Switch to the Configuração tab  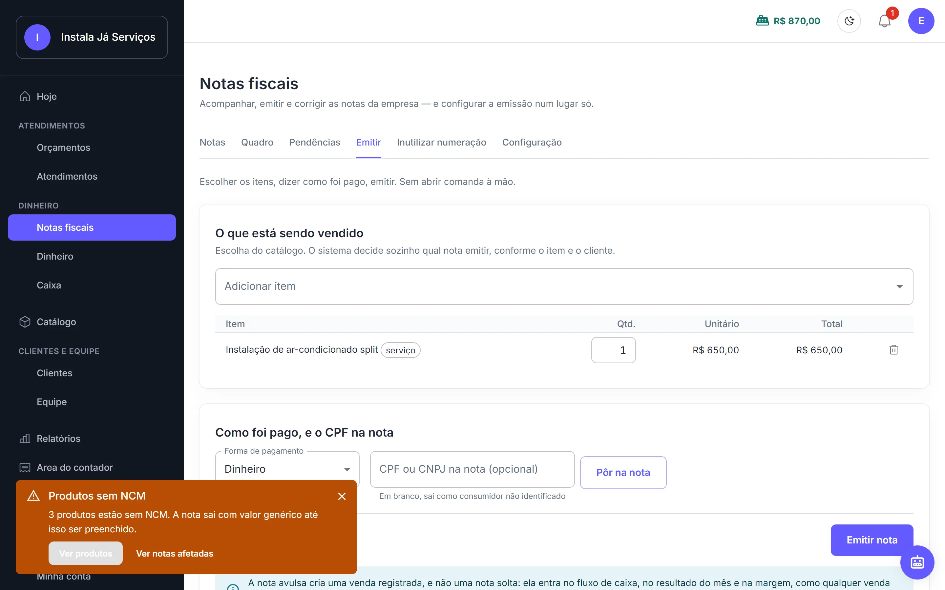[532, 143]
